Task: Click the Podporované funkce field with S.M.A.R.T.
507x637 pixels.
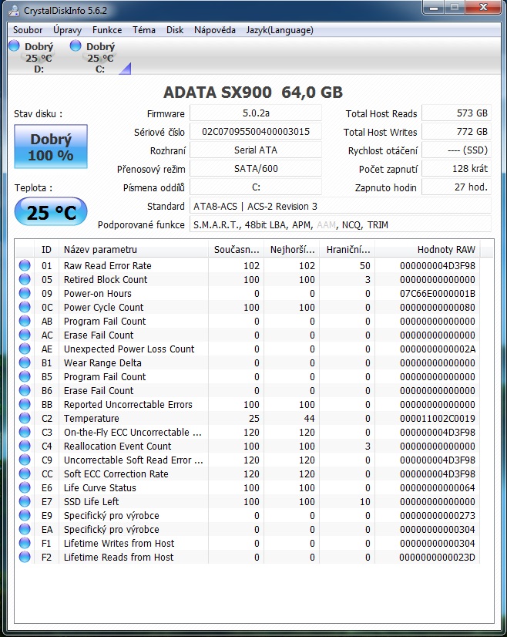Action: pos(341,224)
